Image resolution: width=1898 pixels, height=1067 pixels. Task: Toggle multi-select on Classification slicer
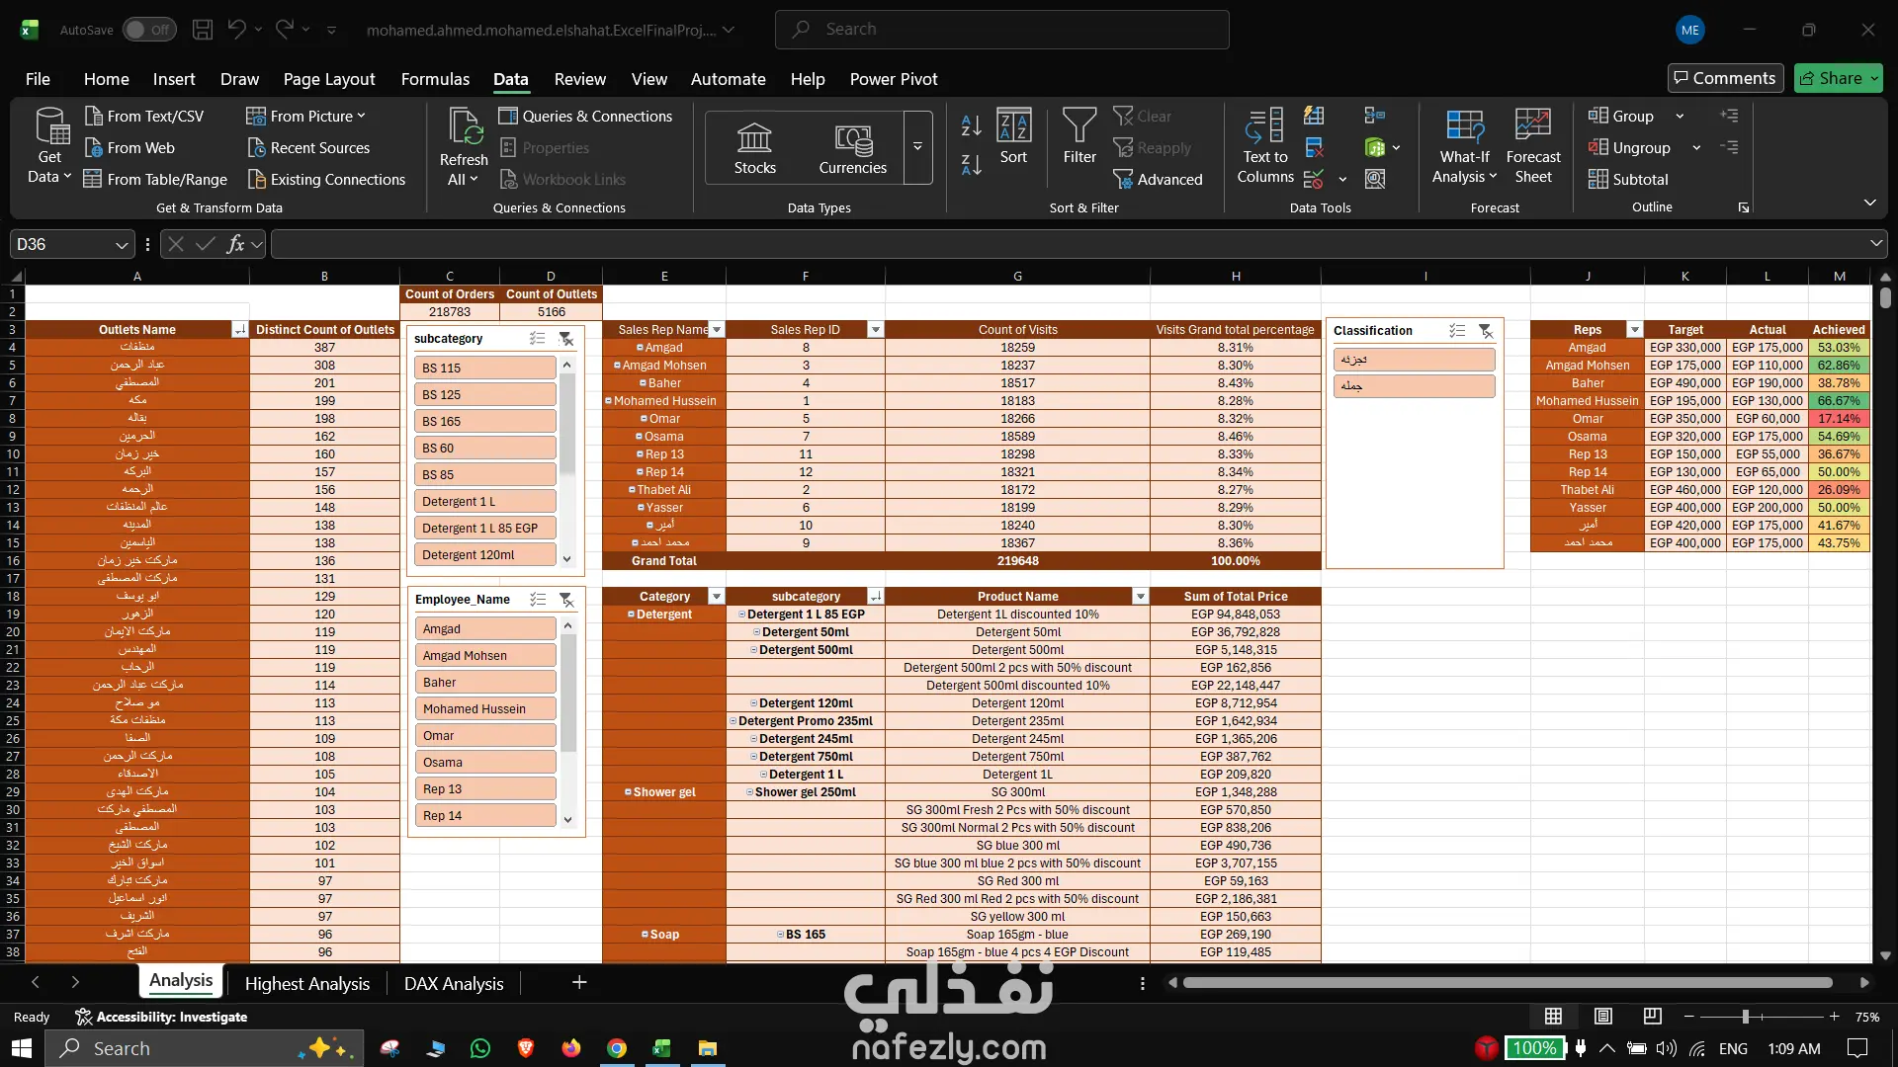1457,331
